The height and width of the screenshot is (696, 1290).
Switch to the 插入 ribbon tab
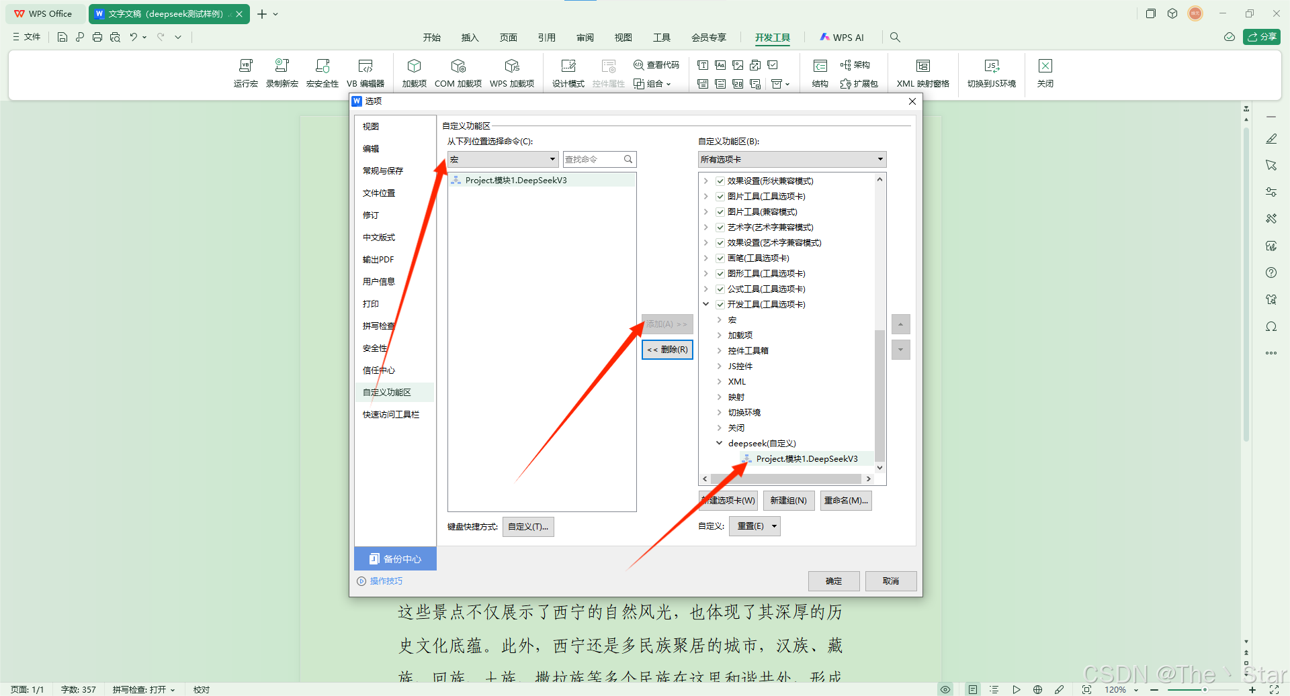(x=470, y=38)
